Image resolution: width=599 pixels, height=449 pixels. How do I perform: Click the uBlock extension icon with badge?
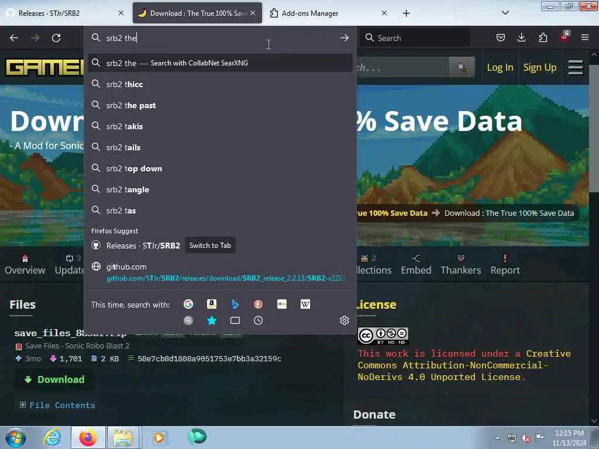coord(564,37)
